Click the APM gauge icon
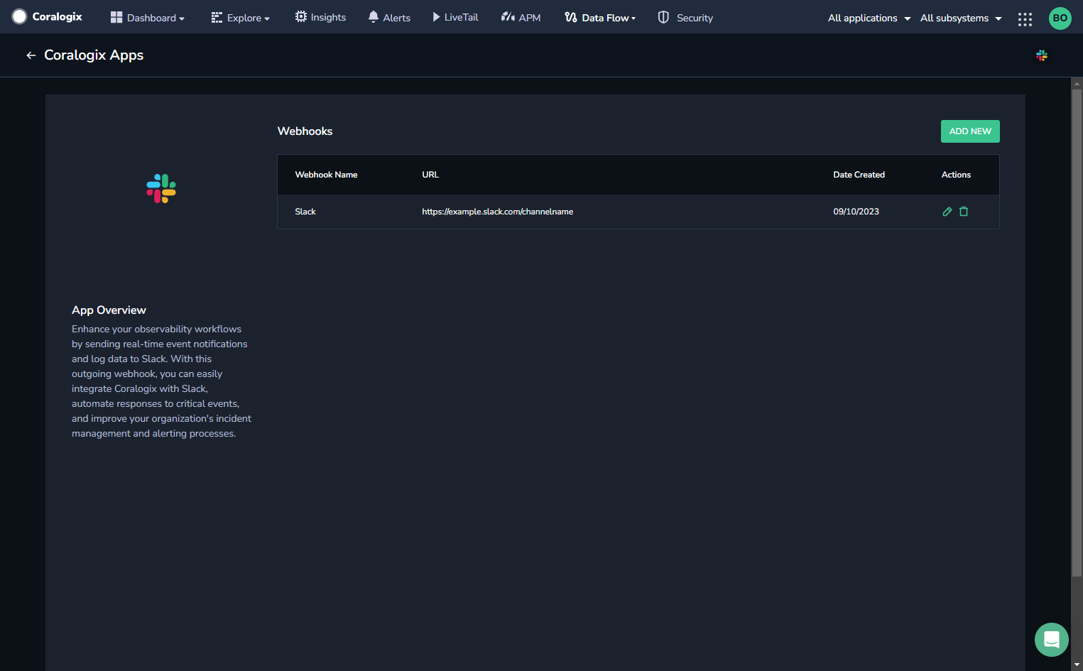 pyautogui.click(x=508, y=16)
